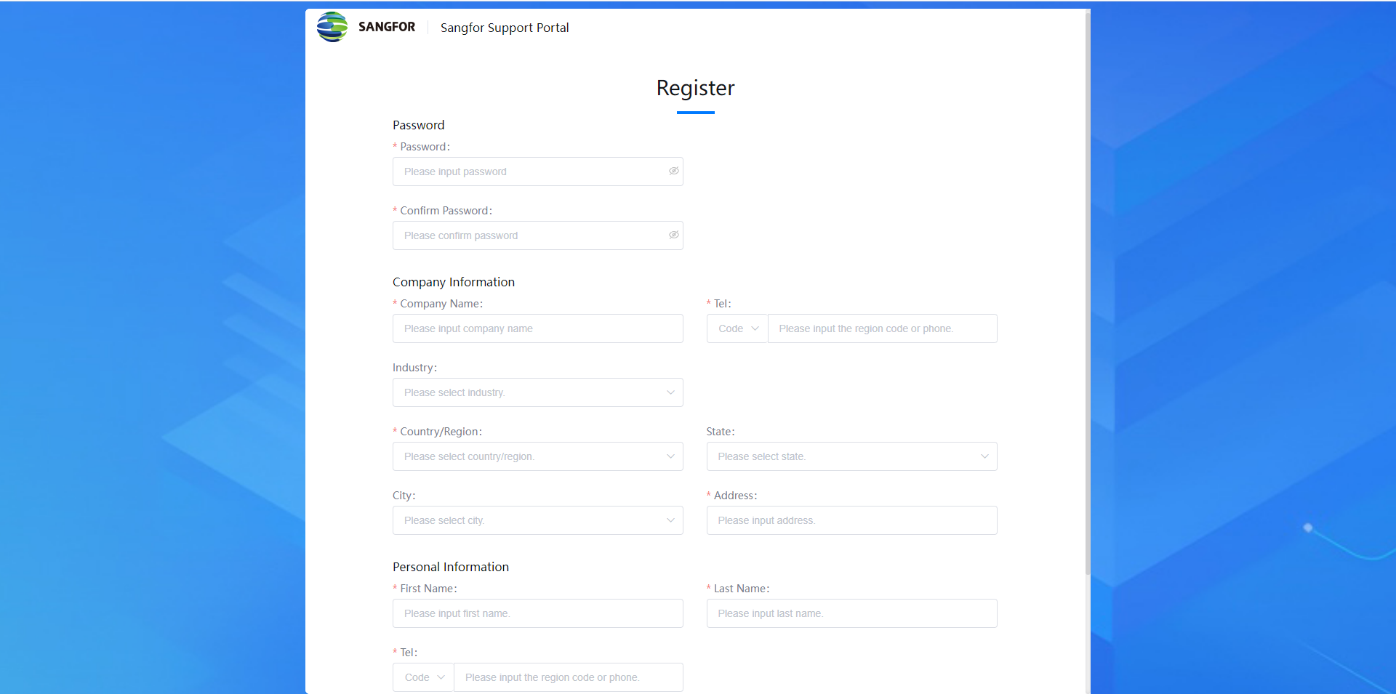Expand the Industry dropdown
Image resolution: width=1396 pixels, height=694 pixels.
coord(538,392)
